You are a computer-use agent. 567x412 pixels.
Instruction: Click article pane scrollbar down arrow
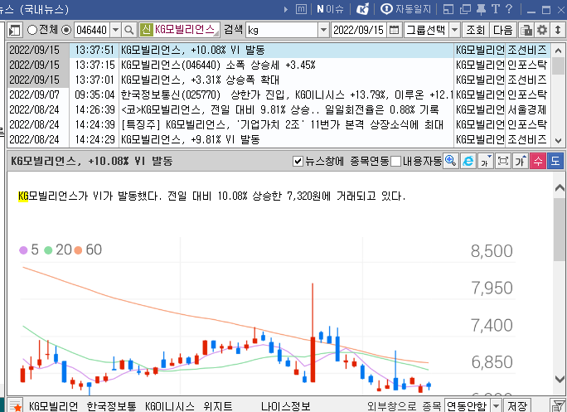pyautogui.click(x=560, y=379)
